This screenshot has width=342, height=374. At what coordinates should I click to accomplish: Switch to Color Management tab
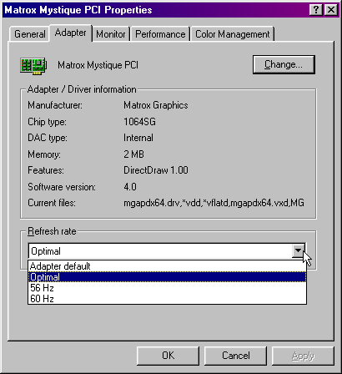point(233,34)
